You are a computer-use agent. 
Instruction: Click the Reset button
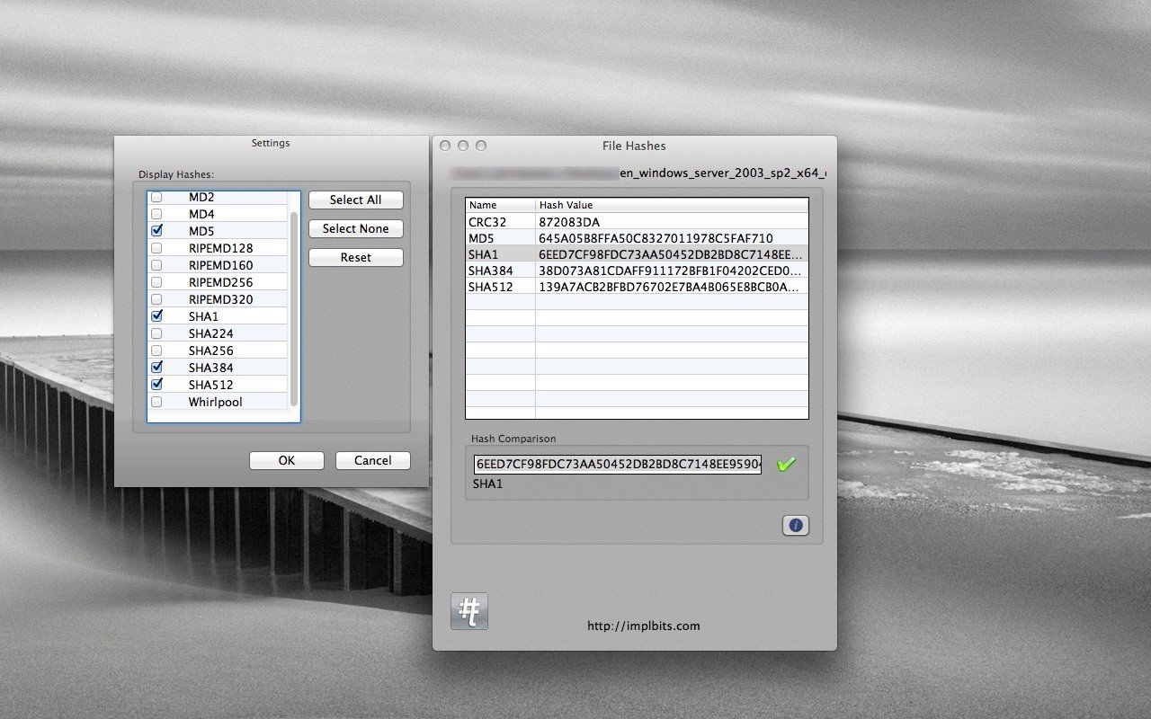coord(355,257)
